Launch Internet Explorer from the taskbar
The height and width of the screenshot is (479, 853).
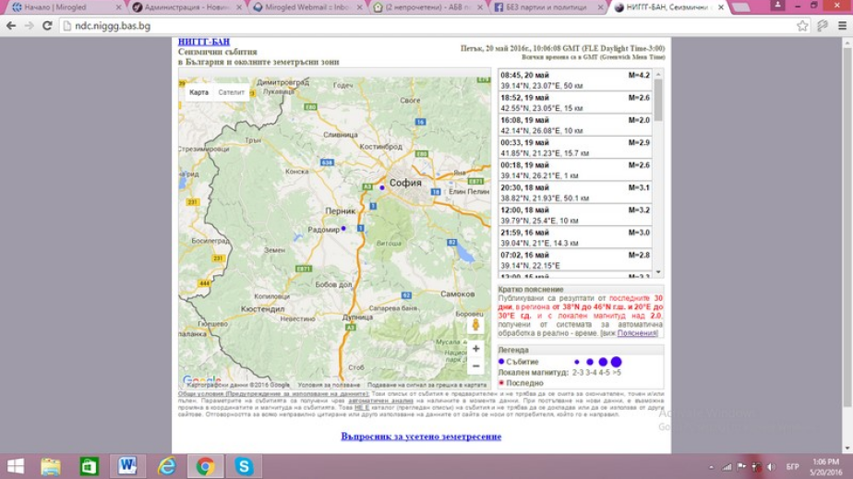[167, 466]
